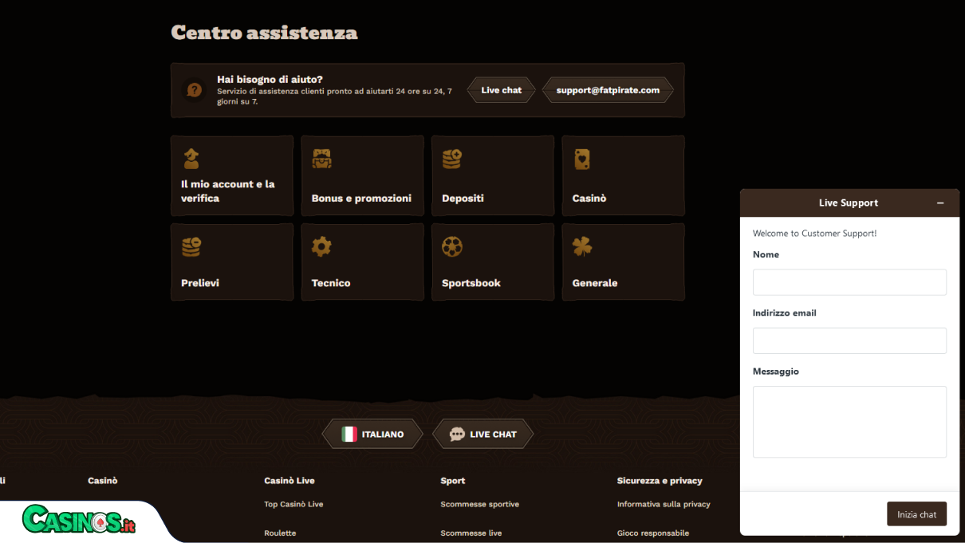Open Informativa sulla privacy link
Screen dimensions: 965x543
[664, 504]
